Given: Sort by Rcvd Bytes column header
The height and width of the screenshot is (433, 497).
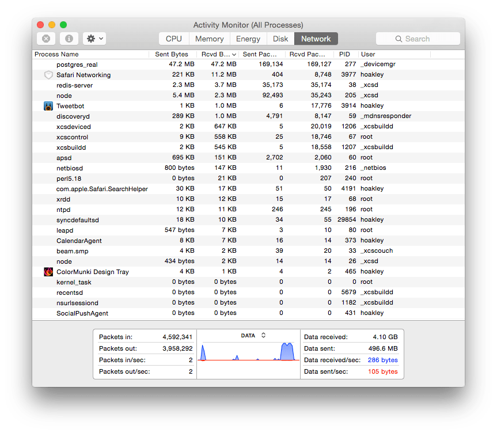Looking at the screenshot, I should coord(218,54).
